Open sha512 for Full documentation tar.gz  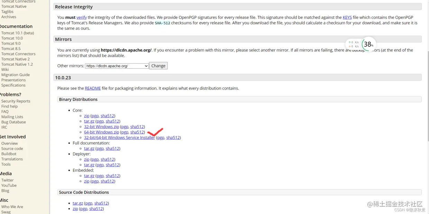coord(112,149)
